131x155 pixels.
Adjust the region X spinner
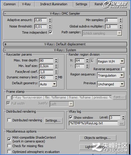click(x=87, y=61)
